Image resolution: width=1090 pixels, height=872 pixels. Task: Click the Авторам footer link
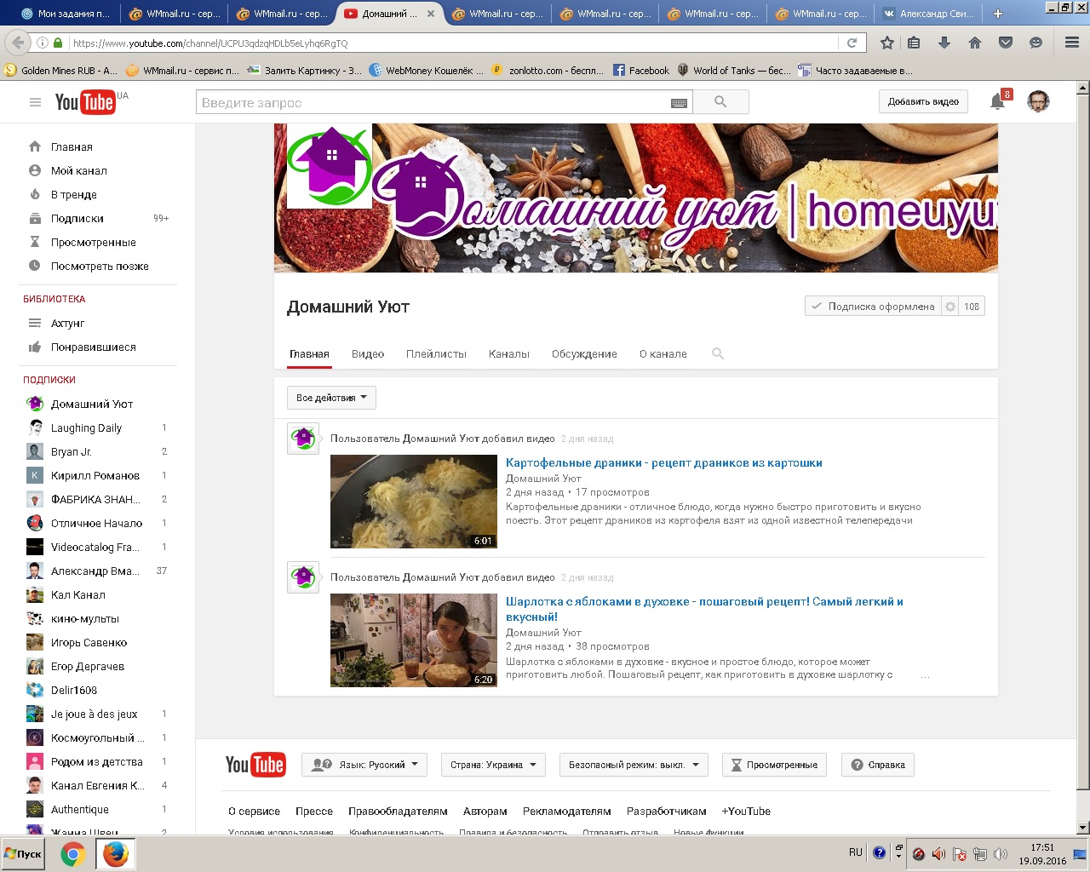485,812
